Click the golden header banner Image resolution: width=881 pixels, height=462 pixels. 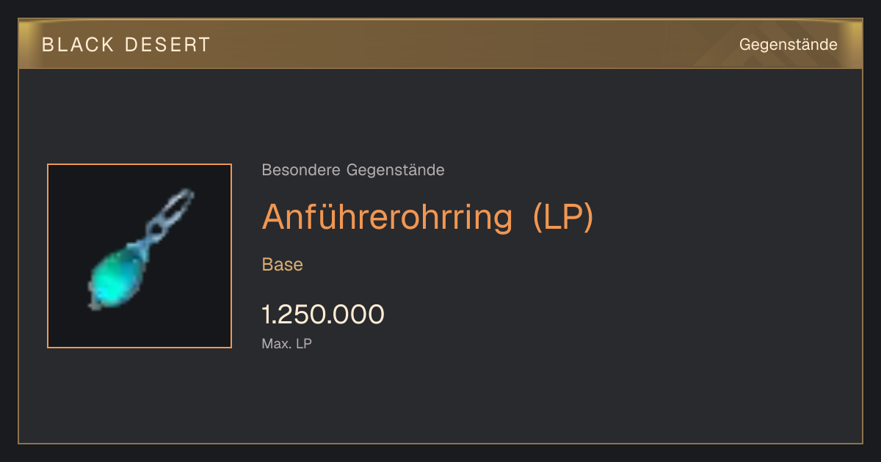coord(440,44)
